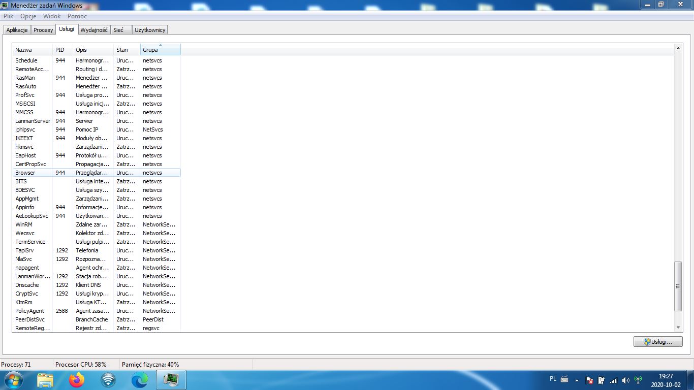Open Windows Explorer folder icon in taskbar
The height and width of the screenshot is (390, 694).
[45, 380]
